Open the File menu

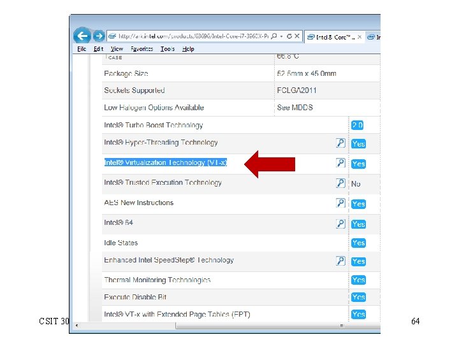pos(82,49)
